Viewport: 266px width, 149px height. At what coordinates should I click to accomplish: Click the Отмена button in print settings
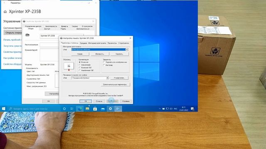point(99,101)
